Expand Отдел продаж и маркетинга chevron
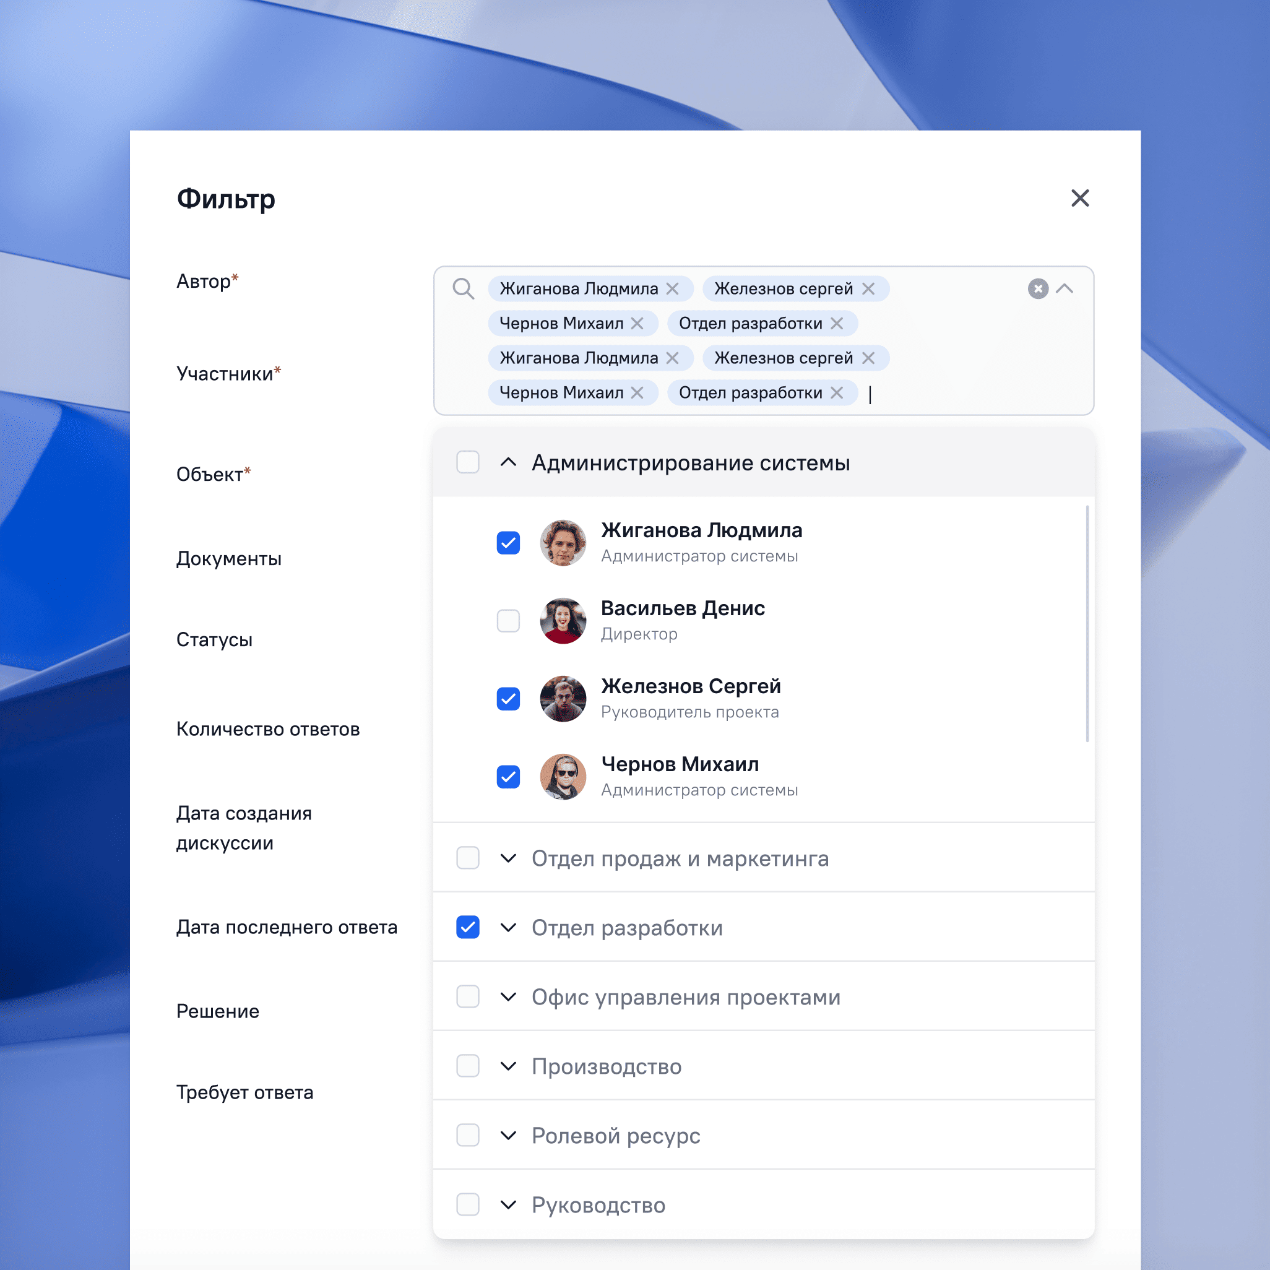Image resolution: width=1270 pixels, height=1270 pixels. click(508, 858)
